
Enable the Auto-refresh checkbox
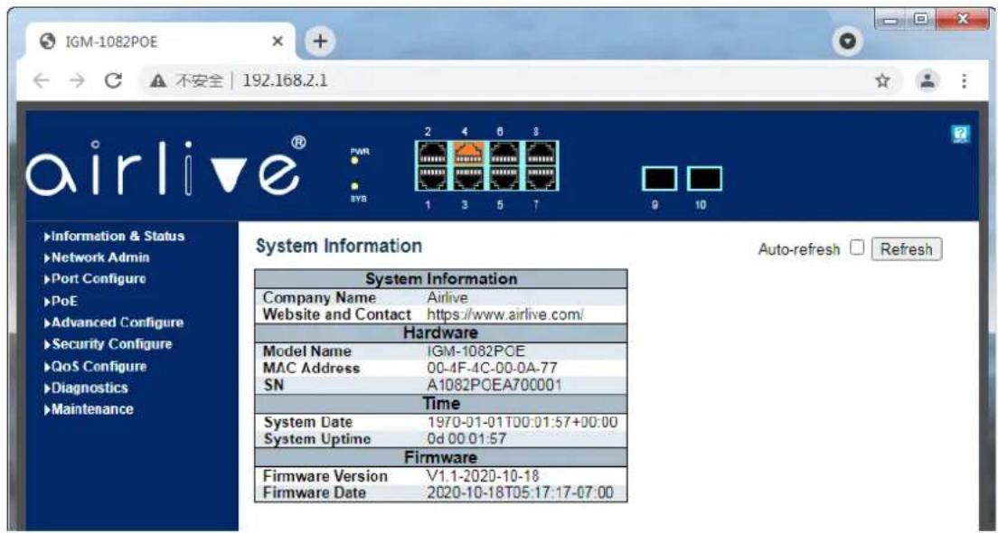(857, 248)
